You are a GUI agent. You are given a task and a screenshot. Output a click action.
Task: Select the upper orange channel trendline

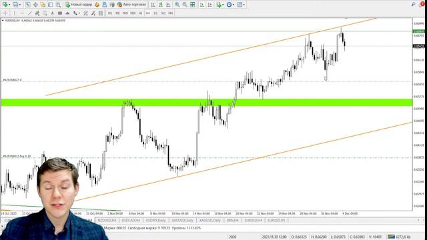pos(211,57)
